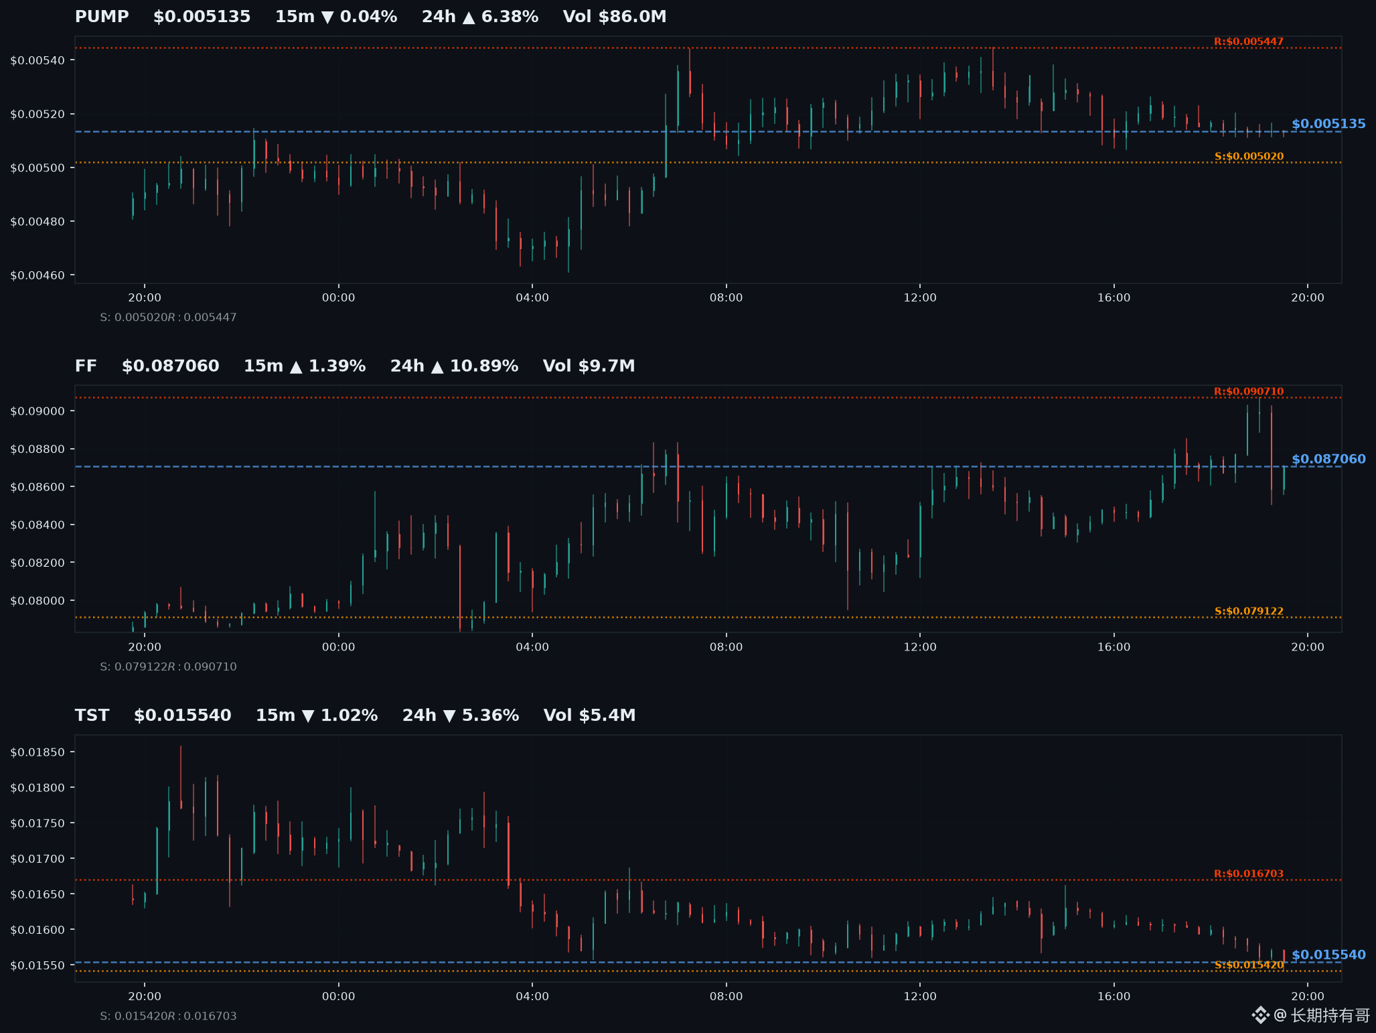Click the 00:00 time label under the PUMP chart
This screenshot has height=1033, width=1376.
pyautogui.click(x=339, y=297)
